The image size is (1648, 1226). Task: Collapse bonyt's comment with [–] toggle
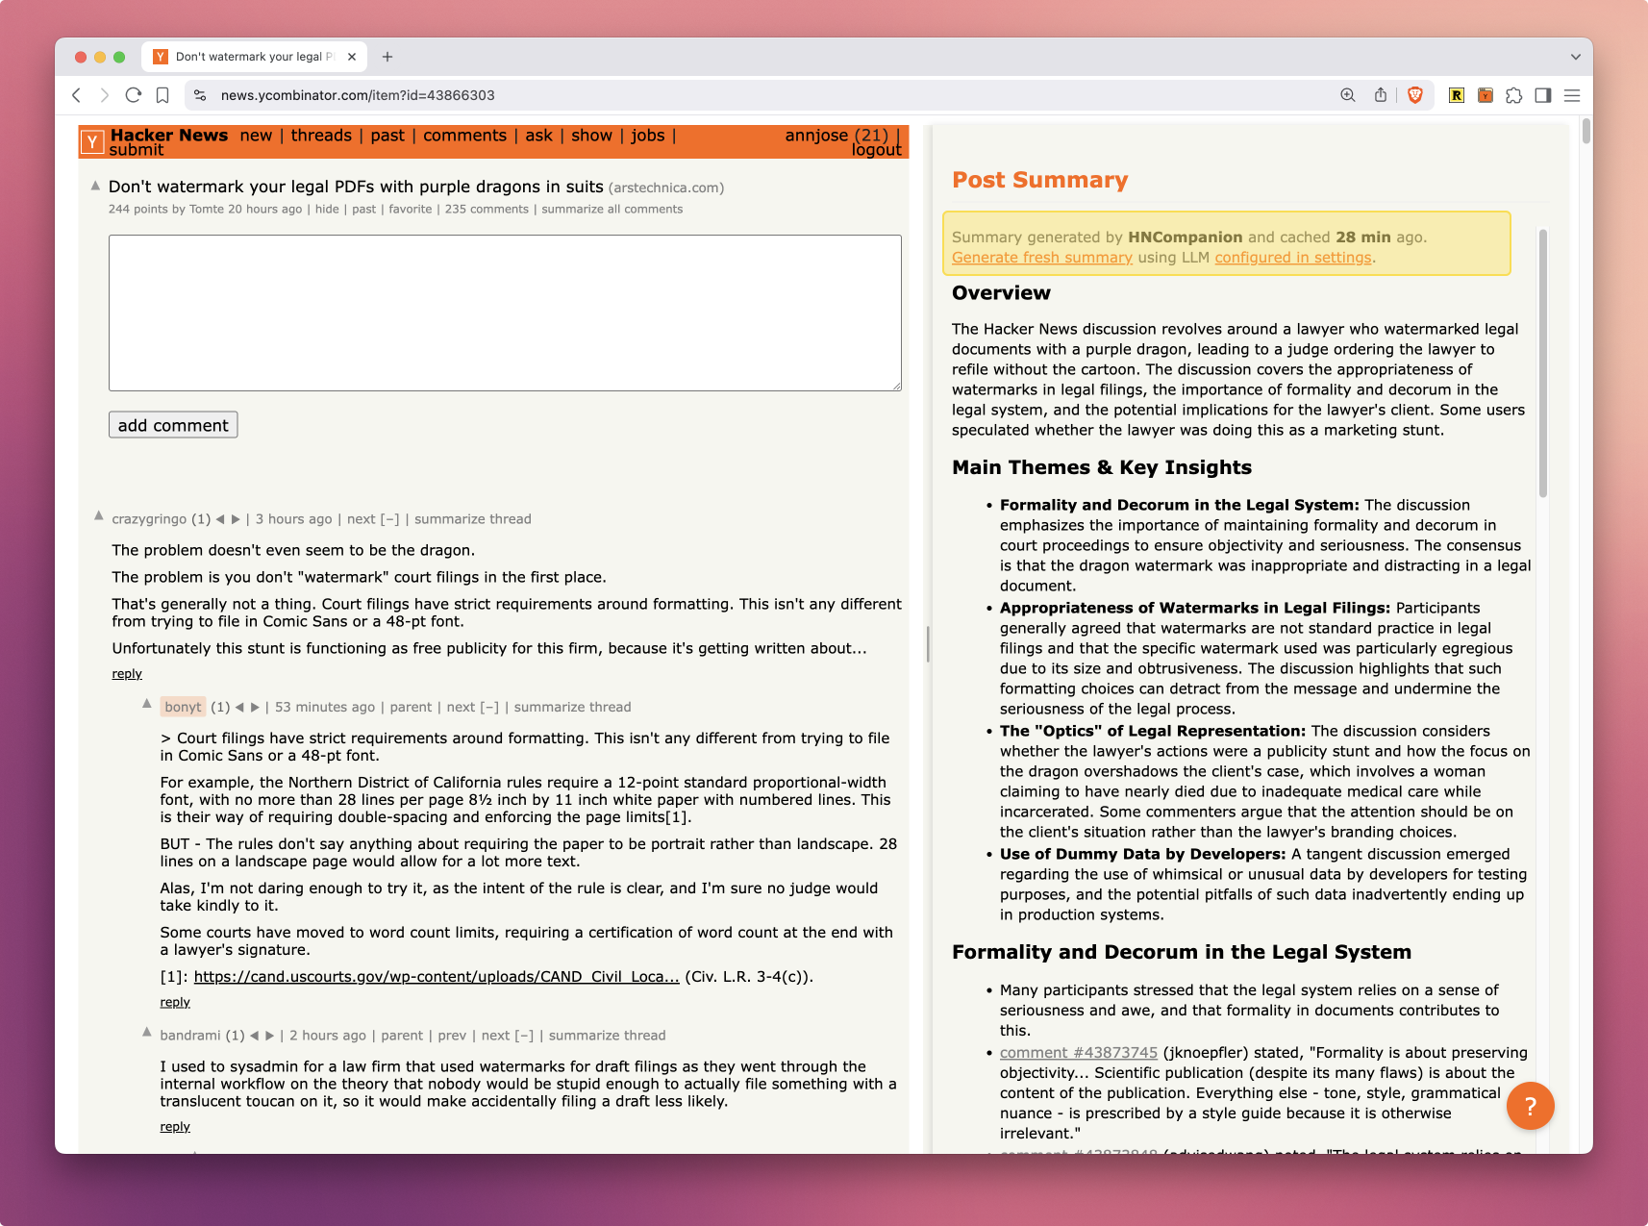(x=489, y=707)
